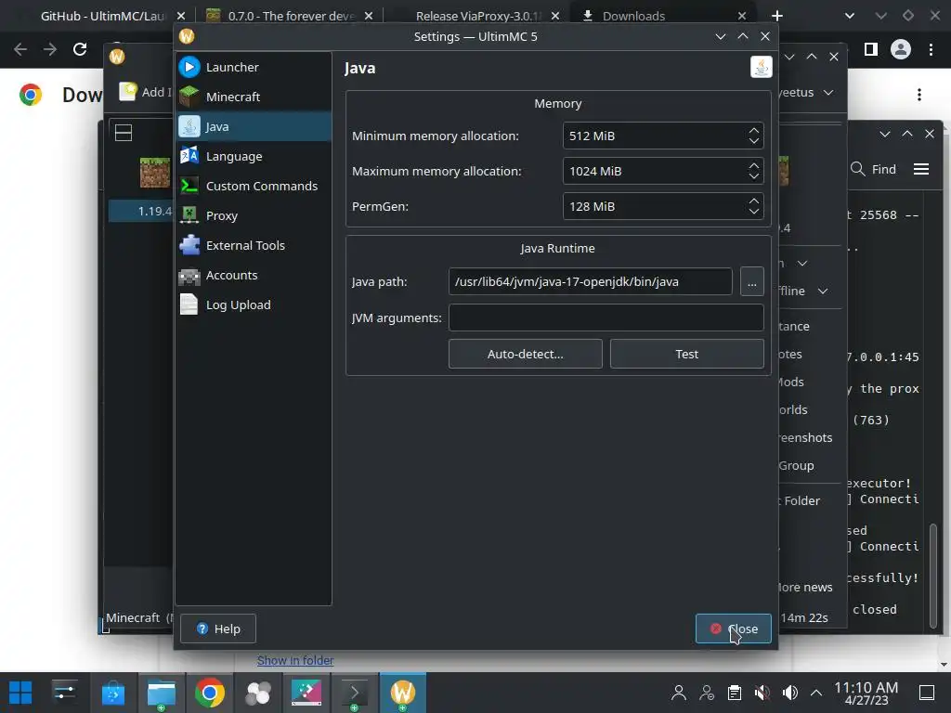951x713 pixels.
Task: Open the Chrome three-dot menu
Action: click(x=931, y=49)
